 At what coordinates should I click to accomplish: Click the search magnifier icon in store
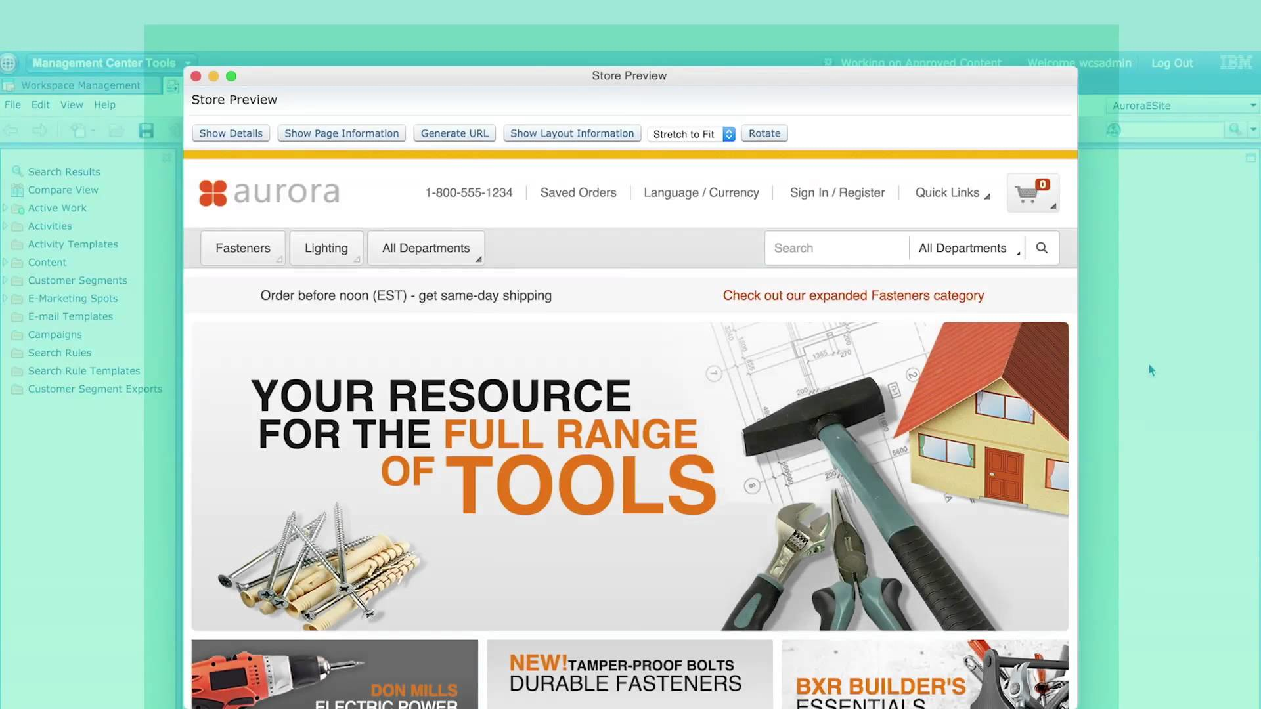tap(1042, 248)
